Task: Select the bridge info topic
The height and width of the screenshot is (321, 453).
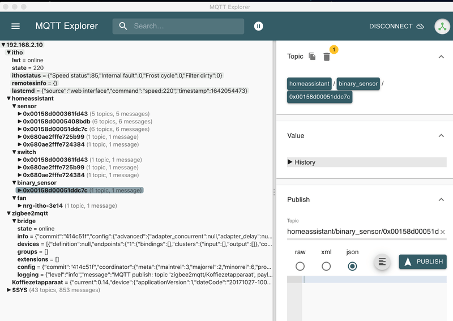Action: [x=144, y=236]
